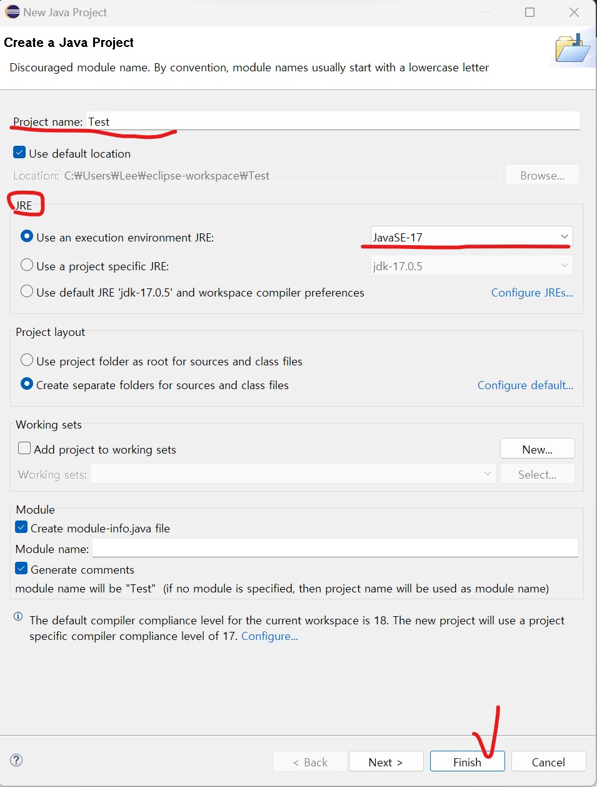Select Use an execution environment JRE

click(27, 236)
